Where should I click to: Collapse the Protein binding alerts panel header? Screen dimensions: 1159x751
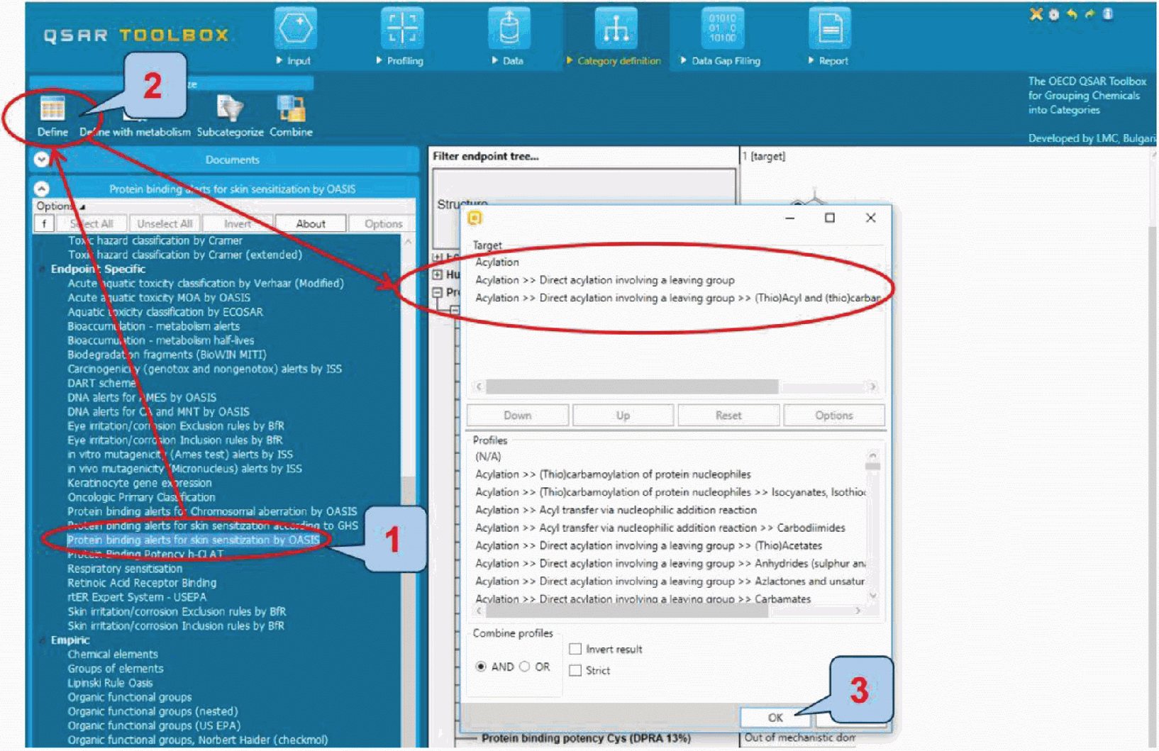[42, 189]
